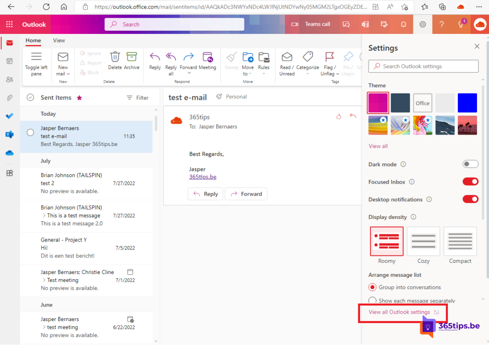The height and width of the screenshot is (345, 489).
Task: Click the Delete trash icon
Action: click(115, 57)
